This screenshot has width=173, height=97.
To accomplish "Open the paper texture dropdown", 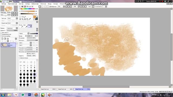I will pyautogui.click(x=17, y=18).
